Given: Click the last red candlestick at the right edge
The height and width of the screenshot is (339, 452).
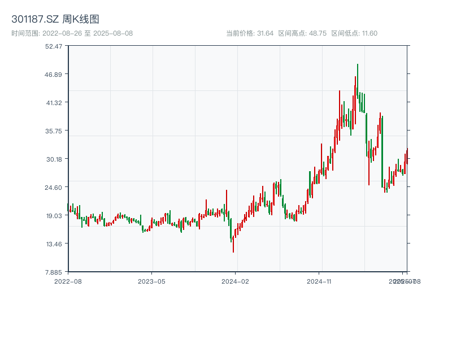Looking at the screenshot, I should pos(407,157).
